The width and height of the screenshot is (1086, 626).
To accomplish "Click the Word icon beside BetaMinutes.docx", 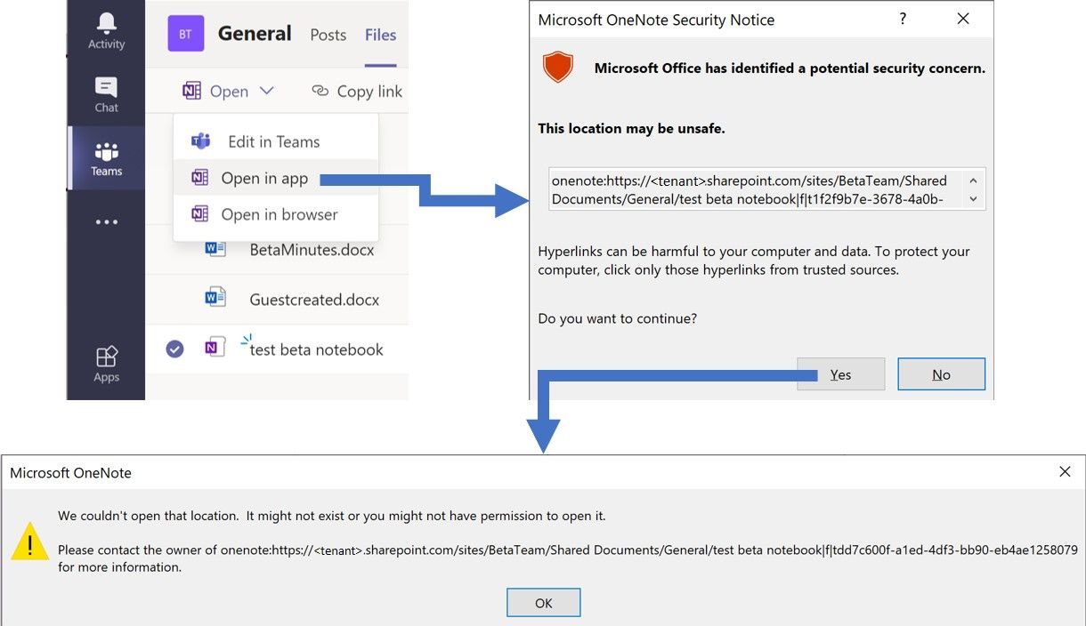I will click(215, 250).
